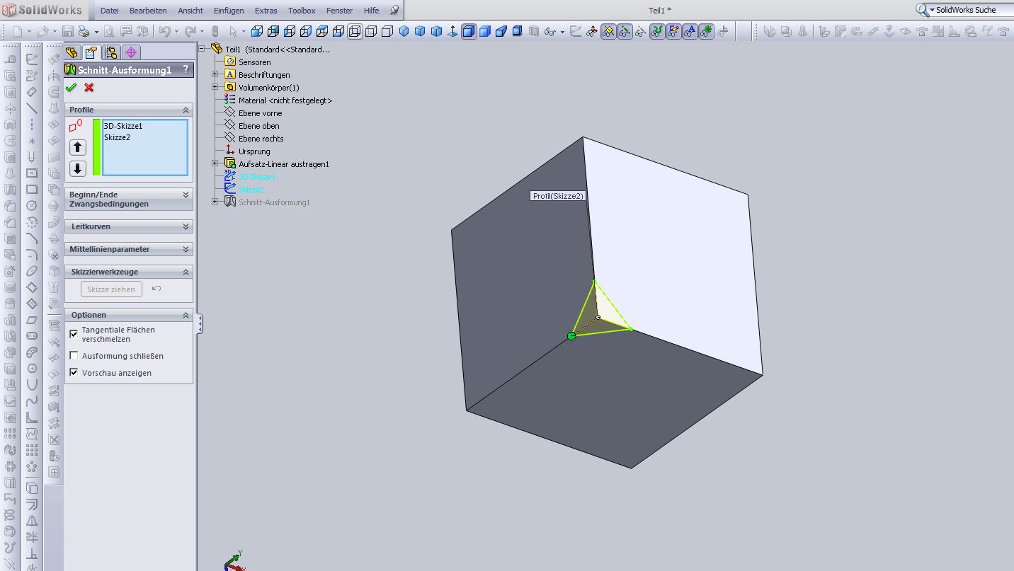Select shaded with edges display mode icon
Screen dimensions: 1014x571
coord(469,31)
